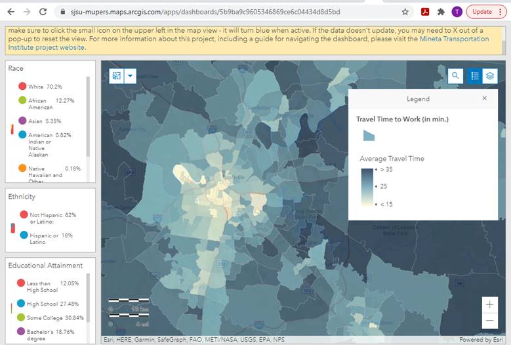Click the Powered by Esri link
The image size is (511, 345).
[481, 340]
